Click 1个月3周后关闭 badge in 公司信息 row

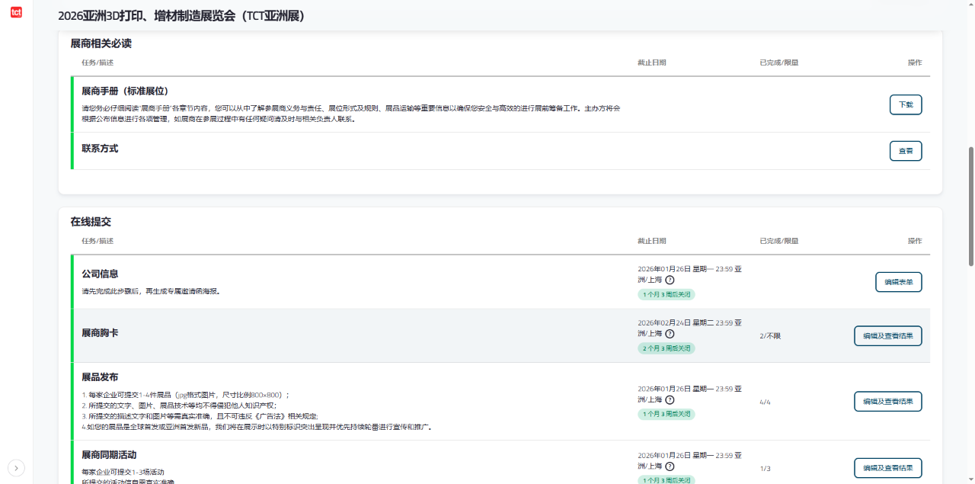[x=667, y=294]
